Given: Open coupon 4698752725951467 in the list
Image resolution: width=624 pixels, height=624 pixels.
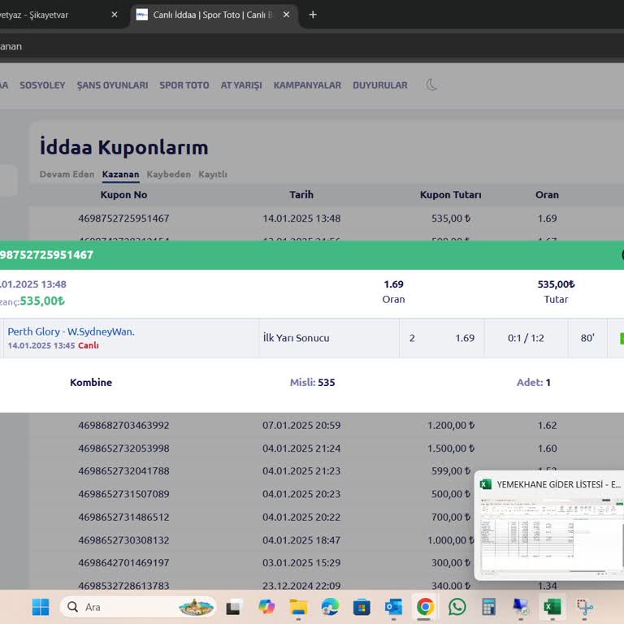Looking at the screenshot, I should pos(123,218).
